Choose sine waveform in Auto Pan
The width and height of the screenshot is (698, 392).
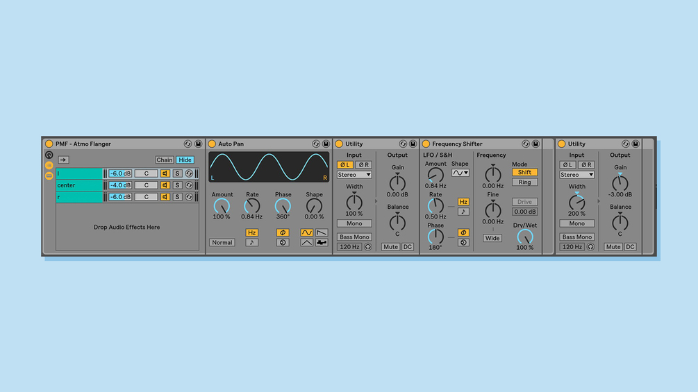pyautogui.click(x=307, y=232)
